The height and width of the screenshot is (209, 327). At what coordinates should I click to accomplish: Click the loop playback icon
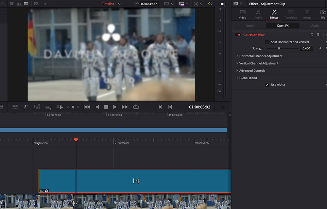pos(136,107)
